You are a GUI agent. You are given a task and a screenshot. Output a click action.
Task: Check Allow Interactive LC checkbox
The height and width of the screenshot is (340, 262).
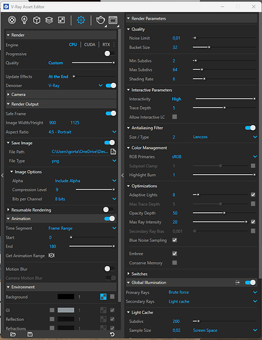(174, 117)
